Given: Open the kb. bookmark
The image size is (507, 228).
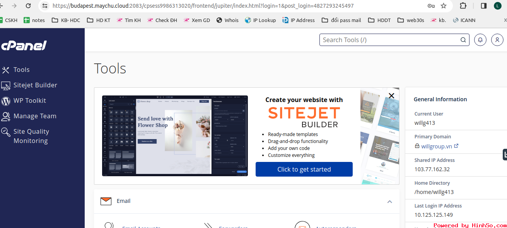Looking at the screenshot, I should click(x=438, y=20).
